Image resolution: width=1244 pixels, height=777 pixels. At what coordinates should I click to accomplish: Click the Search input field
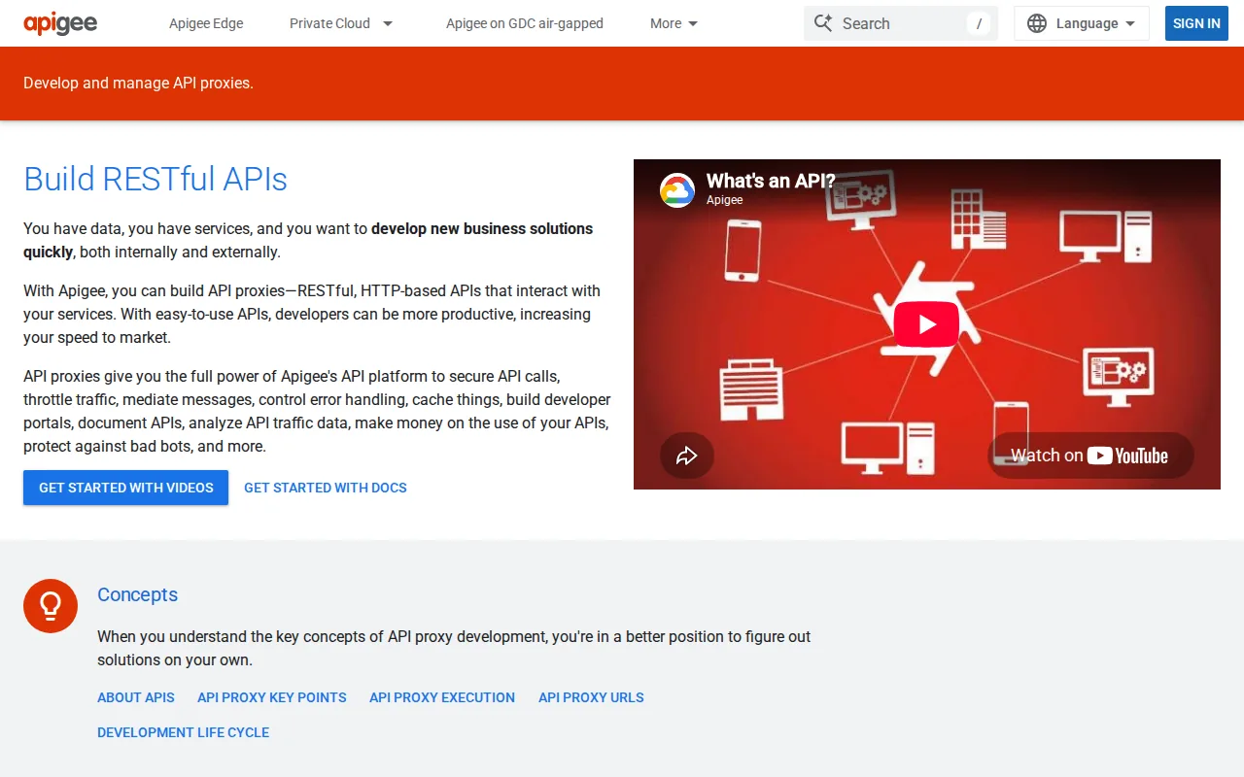(x=900, y=23)
